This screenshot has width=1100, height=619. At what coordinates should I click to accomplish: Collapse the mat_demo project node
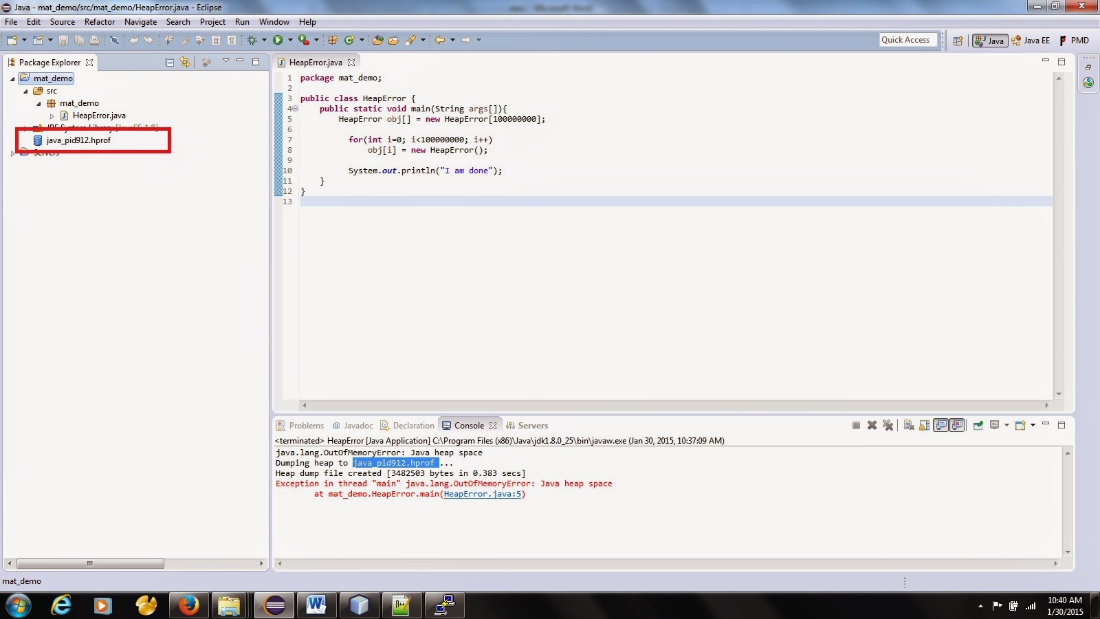tap(12, 78)
